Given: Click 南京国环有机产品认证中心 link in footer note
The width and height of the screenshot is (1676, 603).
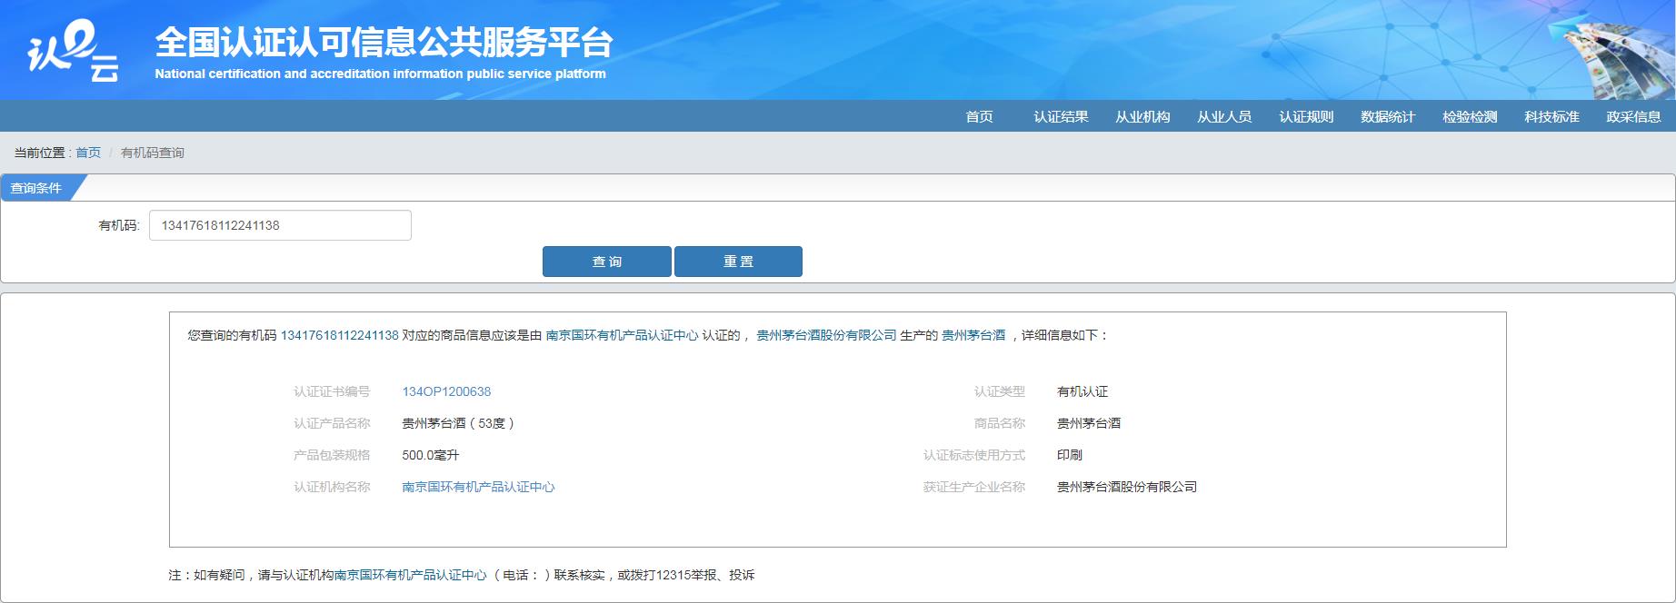Looking at the screenshot, I should [x=411, y=575].
